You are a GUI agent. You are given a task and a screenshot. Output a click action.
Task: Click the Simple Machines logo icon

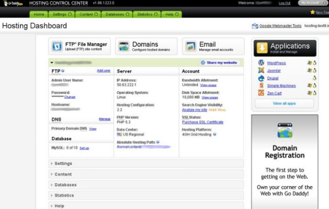pos(261,86)
